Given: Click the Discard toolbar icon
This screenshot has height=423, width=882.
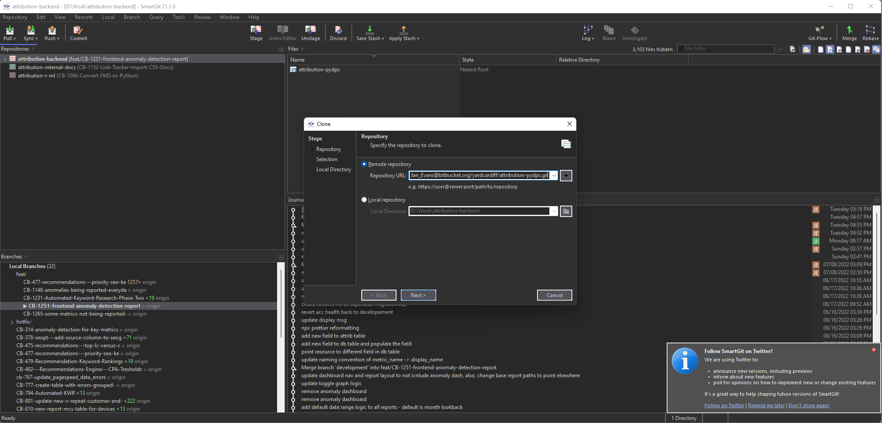Looking at the screenshot, I should (338, 33).
